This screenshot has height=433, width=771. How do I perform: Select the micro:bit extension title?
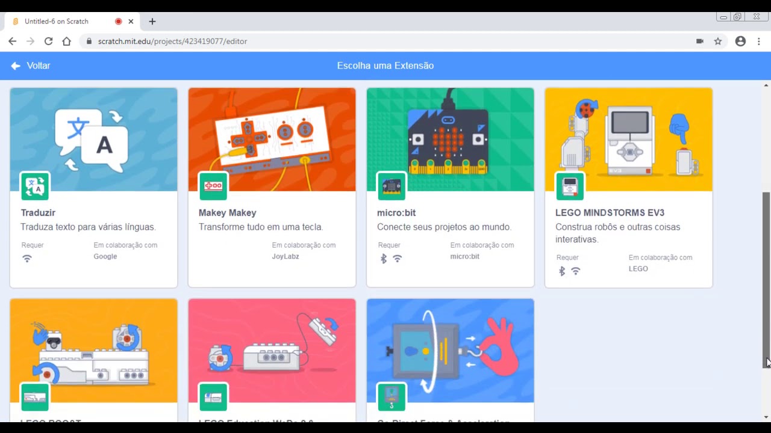[396, 213]
